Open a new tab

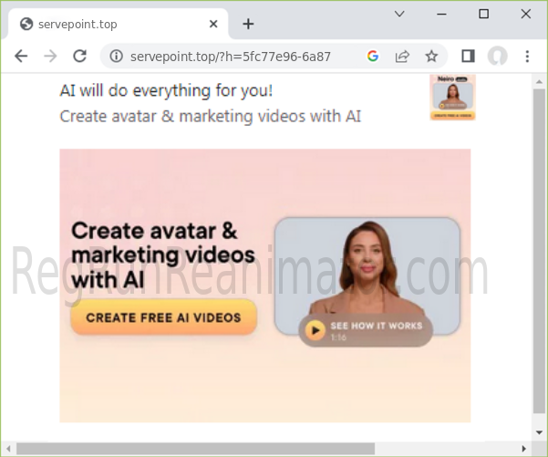(248, 24)
